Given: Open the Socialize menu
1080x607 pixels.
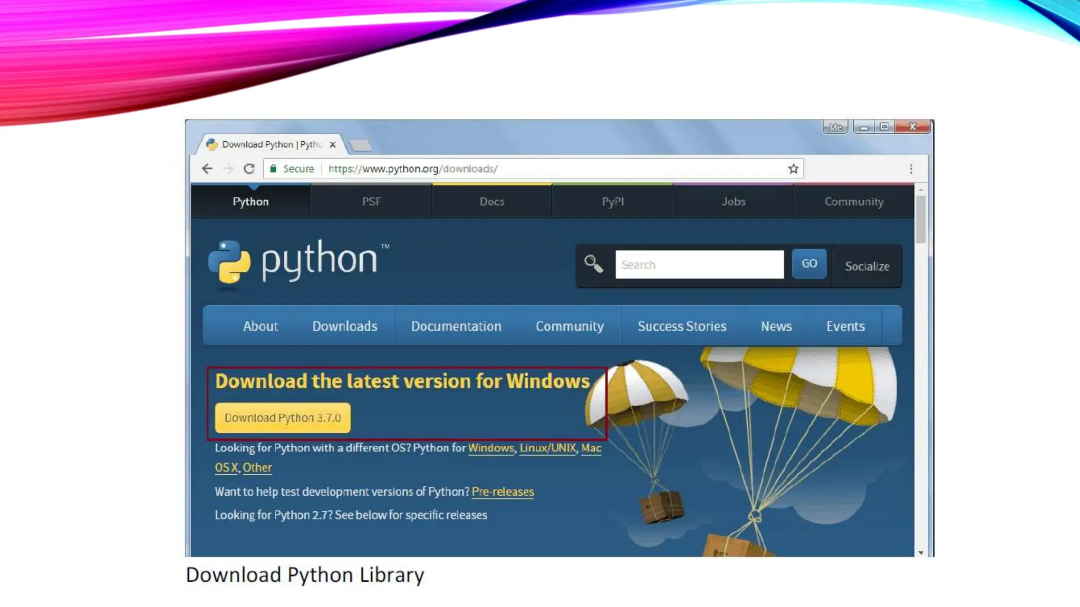Looking at the screenshot, I should (x=867, y=266).
